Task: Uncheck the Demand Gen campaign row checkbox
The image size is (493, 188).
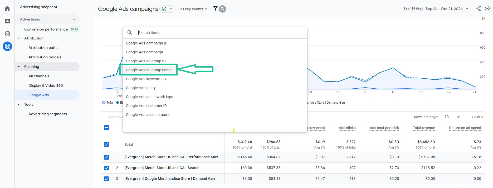Action: pos(106,179)
